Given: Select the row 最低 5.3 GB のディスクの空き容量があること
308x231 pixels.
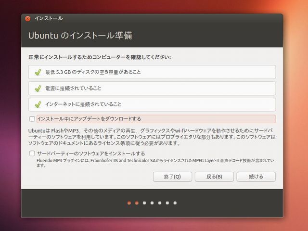Looking at the screenshot, I should click(x=152, y=72).
